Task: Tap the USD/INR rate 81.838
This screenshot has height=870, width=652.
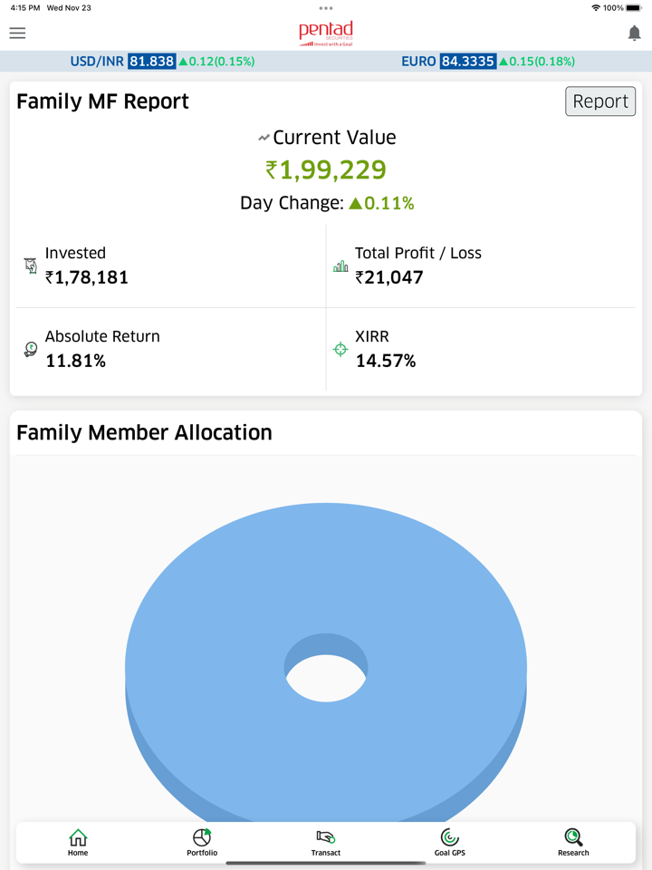Action: click(151, 62)
